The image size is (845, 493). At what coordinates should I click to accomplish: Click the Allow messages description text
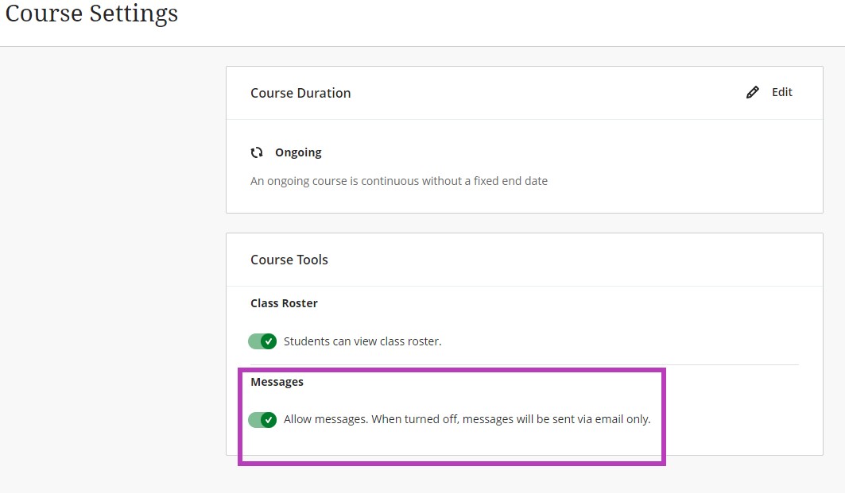[467, 419]
